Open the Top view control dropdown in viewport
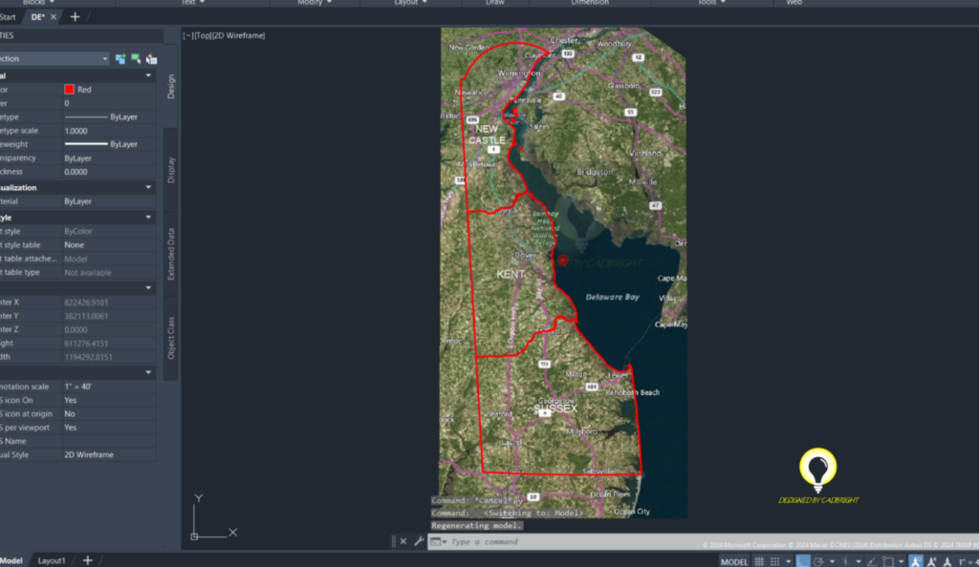This screenshot has width=979, height=567. tap(203, 35)
